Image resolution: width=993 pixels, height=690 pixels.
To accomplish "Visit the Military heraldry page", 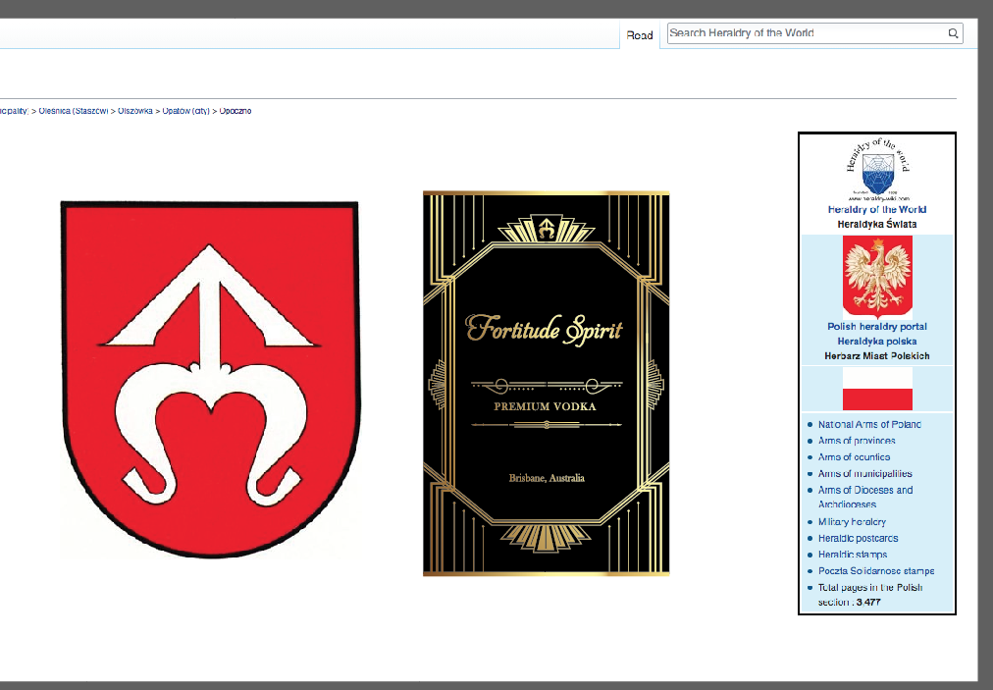I will point(852,522).
